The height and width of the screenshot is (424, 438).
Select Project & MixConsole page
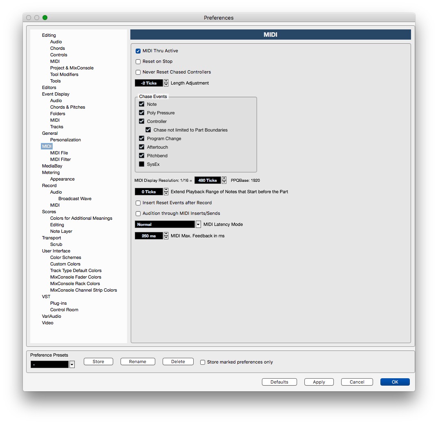pyautogui.click(x=72, y=68)
